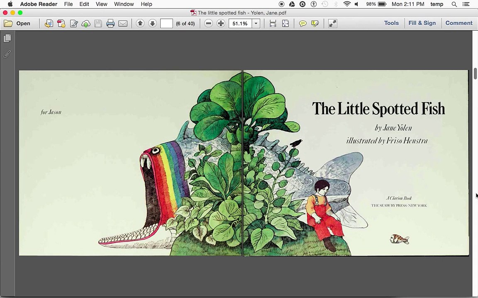Add a sticky note comment
478x298 pixels.
(x=303, y=24)
